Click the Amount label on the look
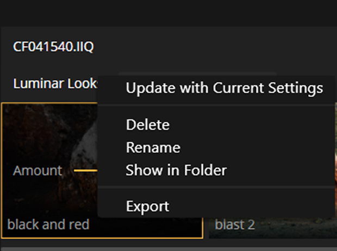Viewport: 337px width, 251px height. [38, 171]
